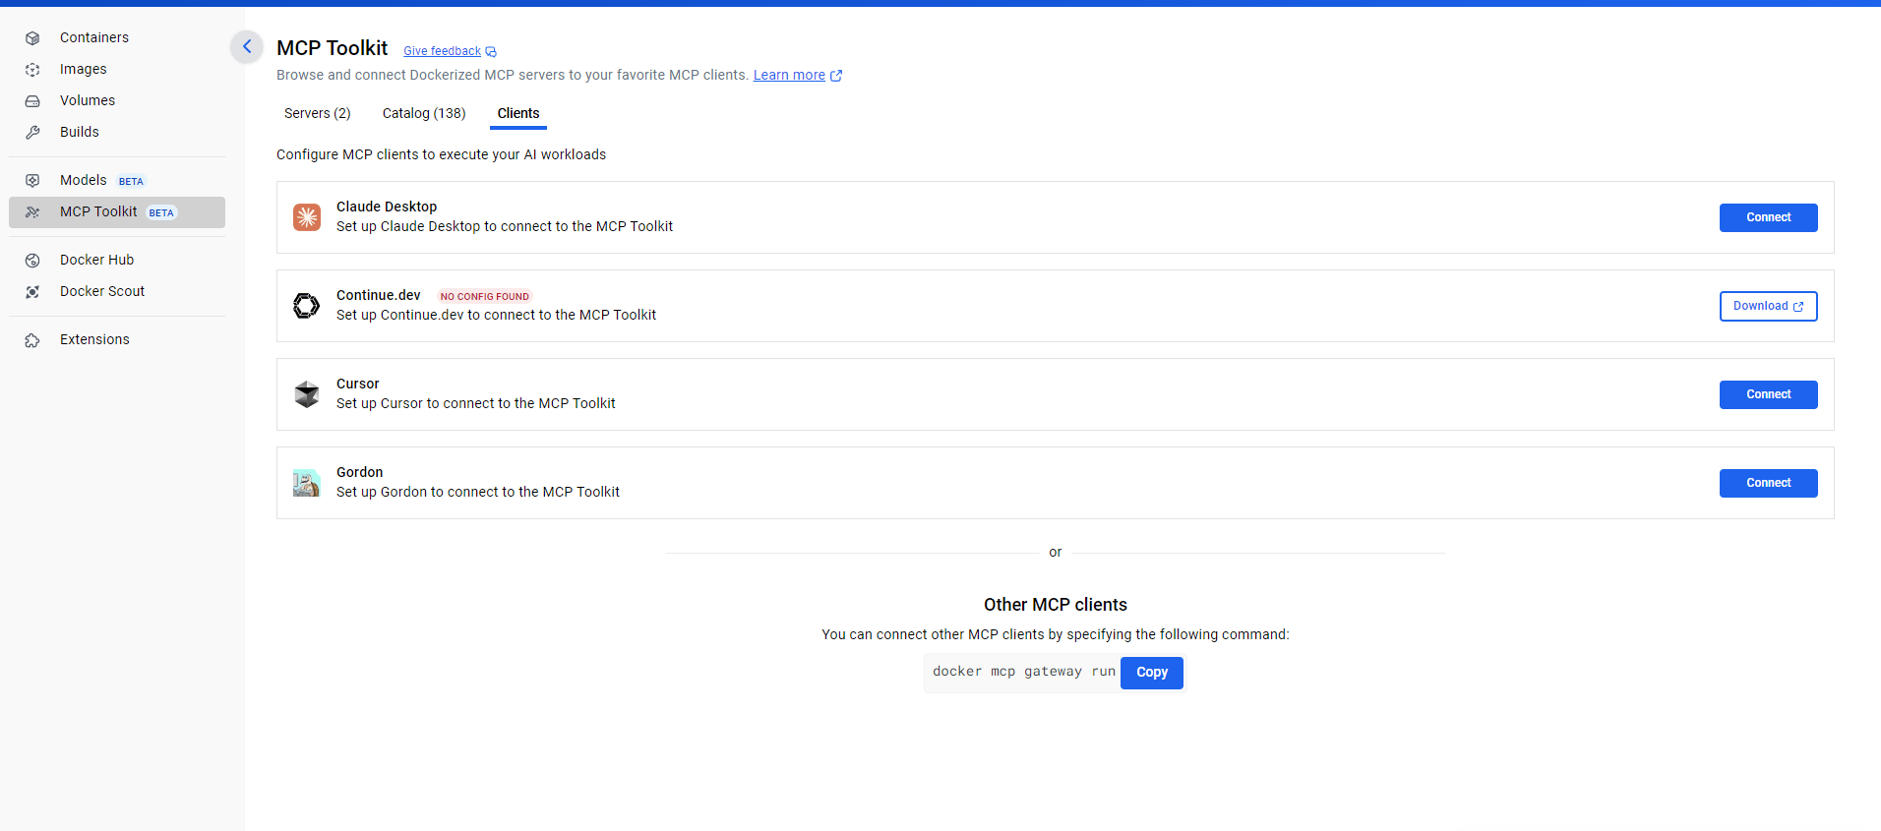Click BETA badge next to MCP Toolkit
The image size is (1881, 831).
161,212
